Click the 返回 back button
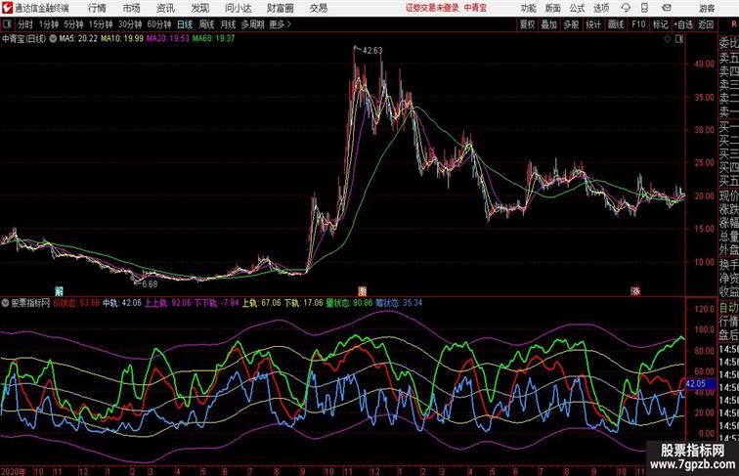Screen dimensions: 739x476 point(706,24)
